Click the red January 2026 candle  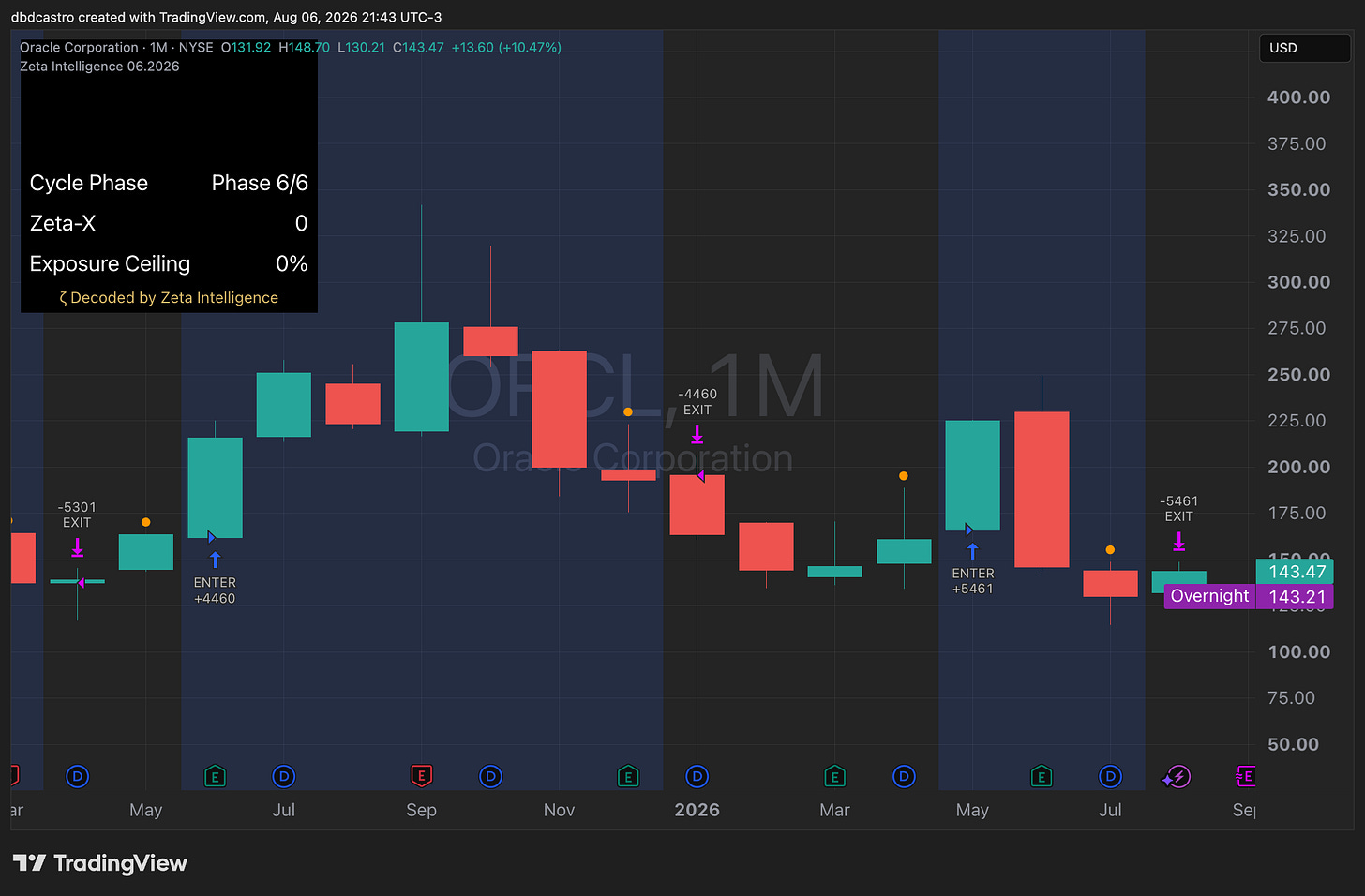click(697, 505)
